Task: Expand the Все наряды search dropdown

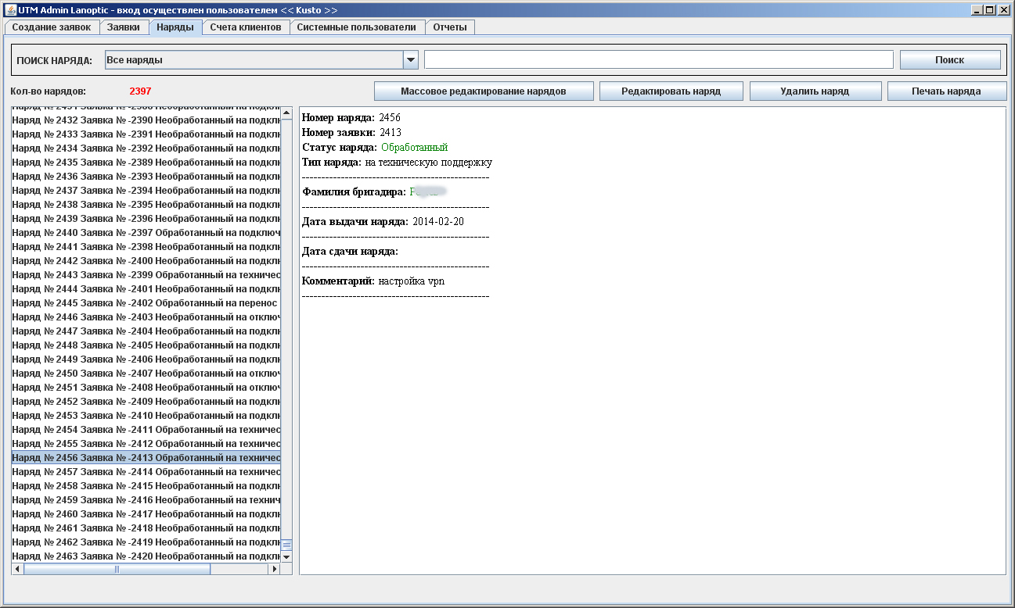Action: [x=410, y=60]
